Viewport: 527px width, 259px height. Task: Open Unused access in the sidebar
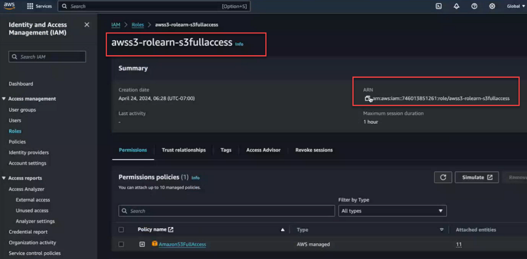32,211
